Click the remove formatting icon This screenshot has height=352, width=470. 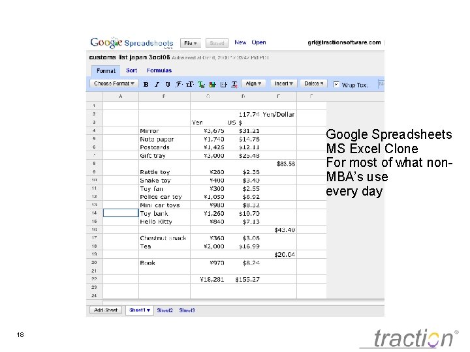tap(234, 85)
